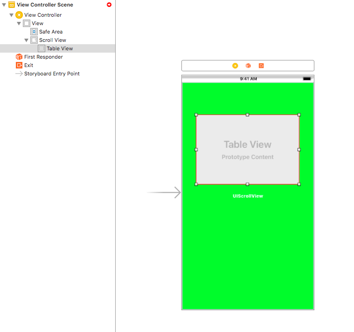This screenshot has height=332, width=354.
Task: Click the storyboard entry arrow on canvas
Action: click(x=164, y=192)
